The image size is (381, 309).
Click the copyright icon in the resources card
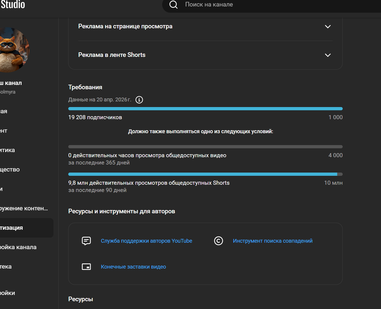(219, 241)
